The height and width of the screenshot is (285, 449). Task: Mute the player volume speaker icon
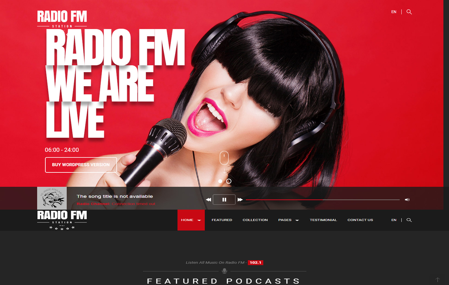pos(407,199)
